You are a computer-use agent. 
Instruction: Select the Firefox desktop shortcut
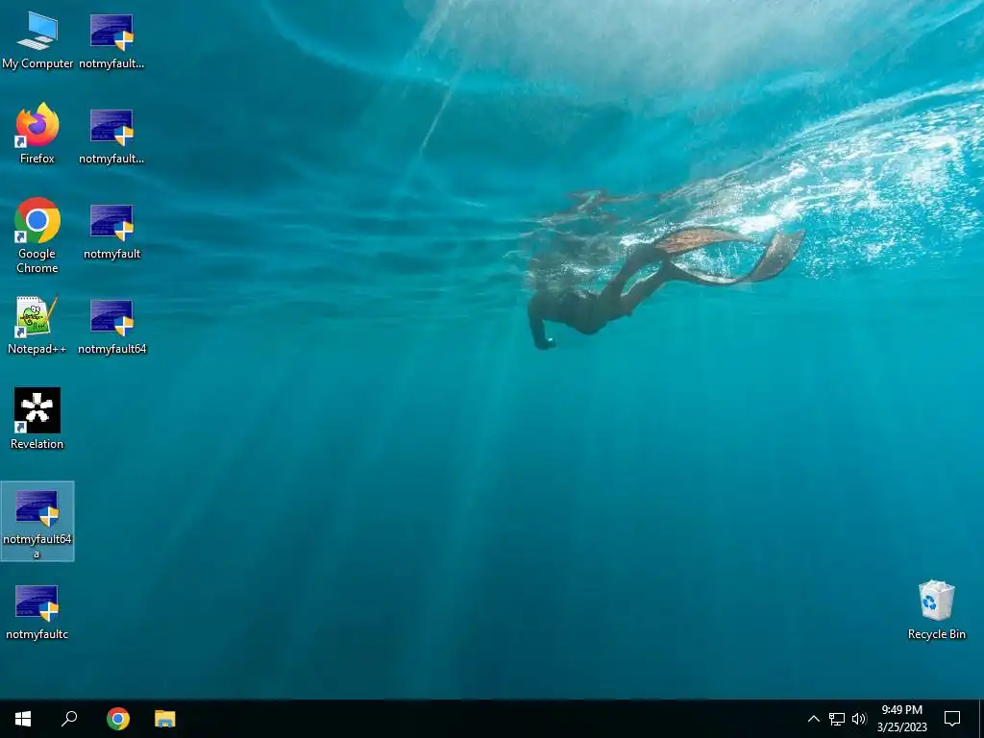[x=37, y=134]
